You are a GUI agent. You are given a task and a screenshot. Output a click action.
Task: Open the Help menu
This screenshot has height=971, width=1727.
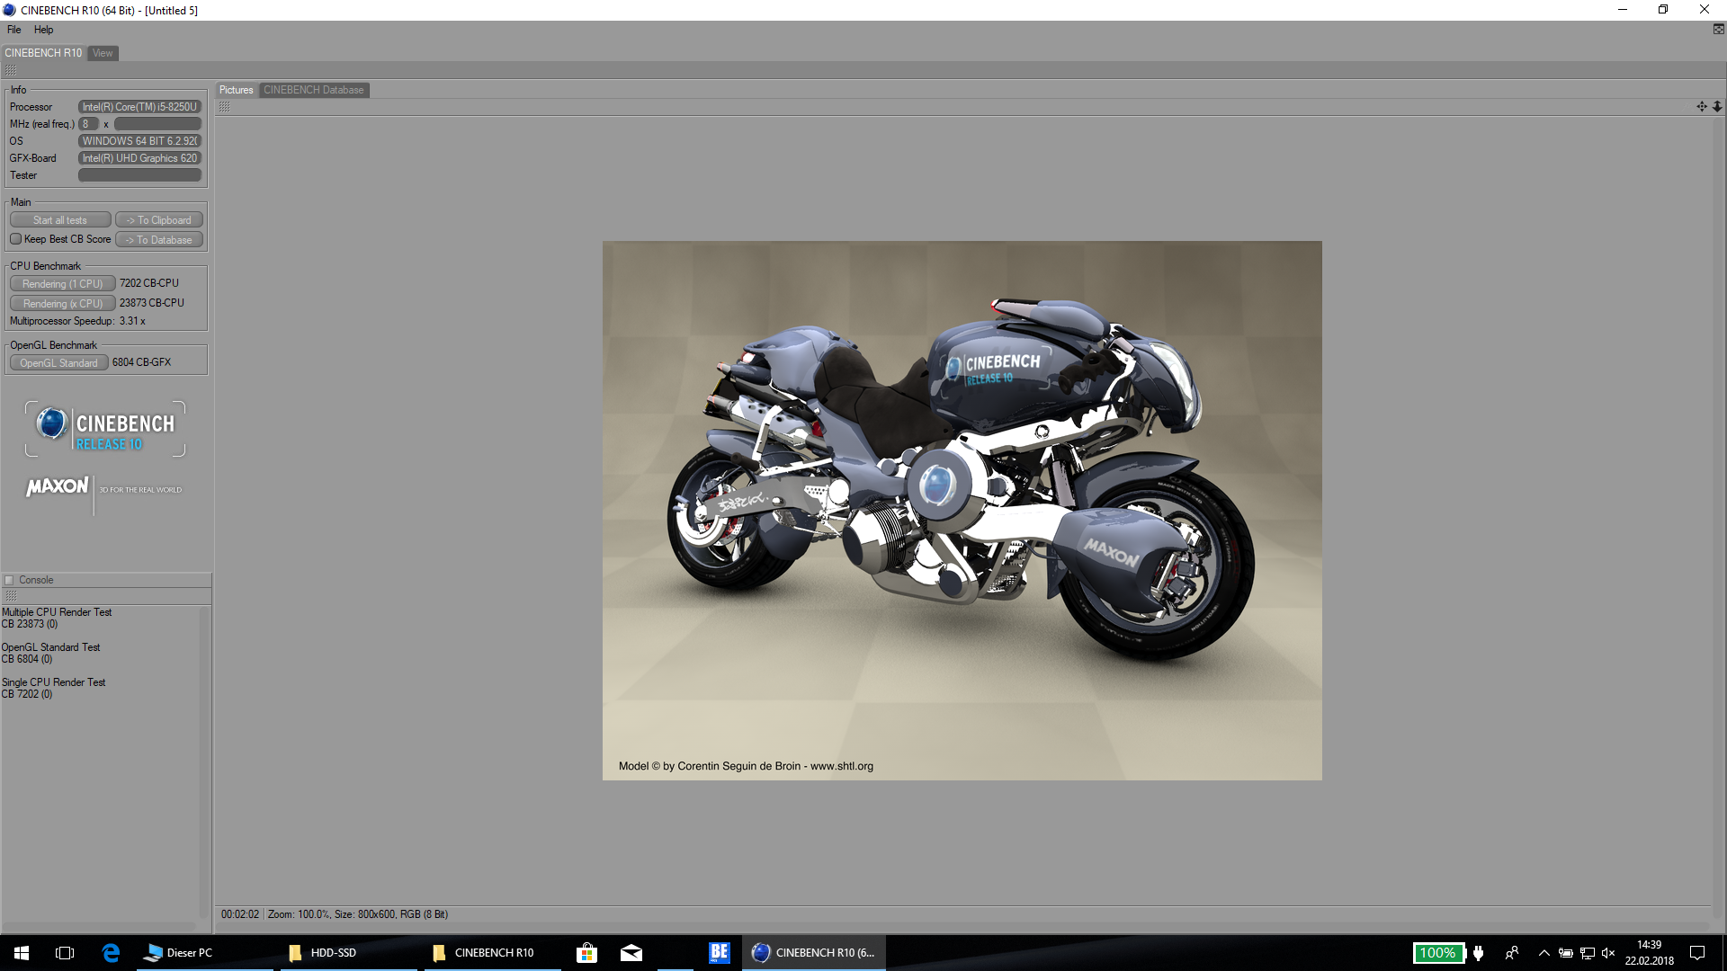43,30
